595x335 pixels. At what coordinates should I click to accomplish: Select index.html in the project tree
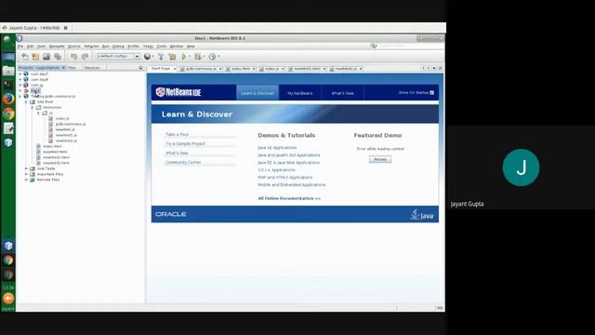pos(52,146)
